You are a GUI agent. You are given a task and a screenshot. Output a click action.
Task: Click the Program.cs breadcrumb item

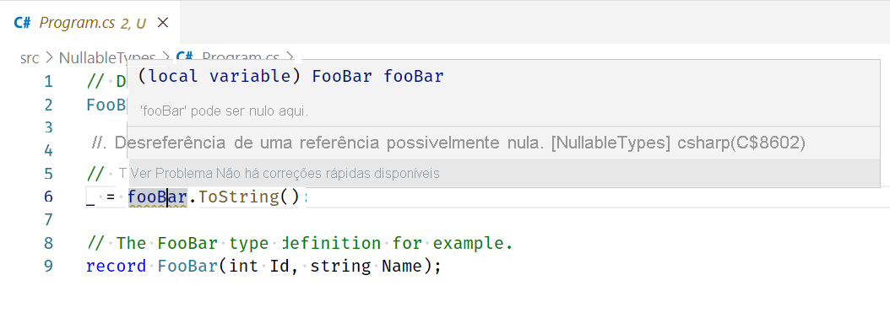241,57
